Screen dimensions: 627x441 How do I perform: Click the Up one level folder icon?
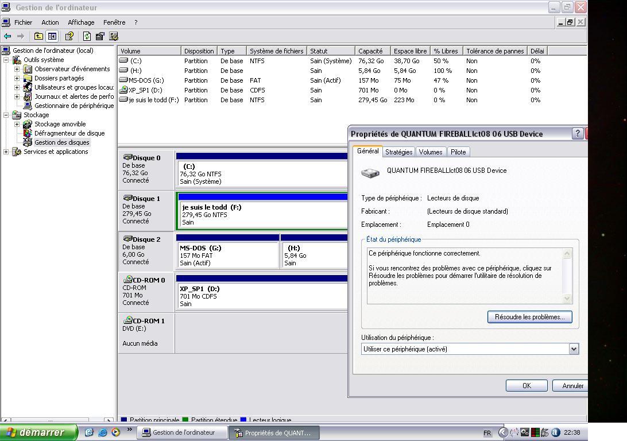[x=38, y=36]
